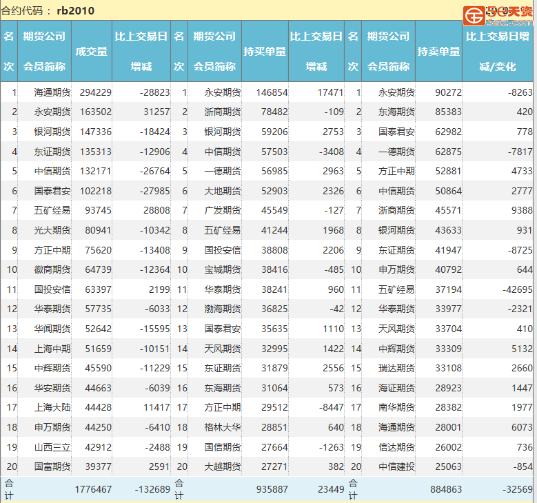Select 海证期货 row
The image size is (537, 503).
coord(396,389)
